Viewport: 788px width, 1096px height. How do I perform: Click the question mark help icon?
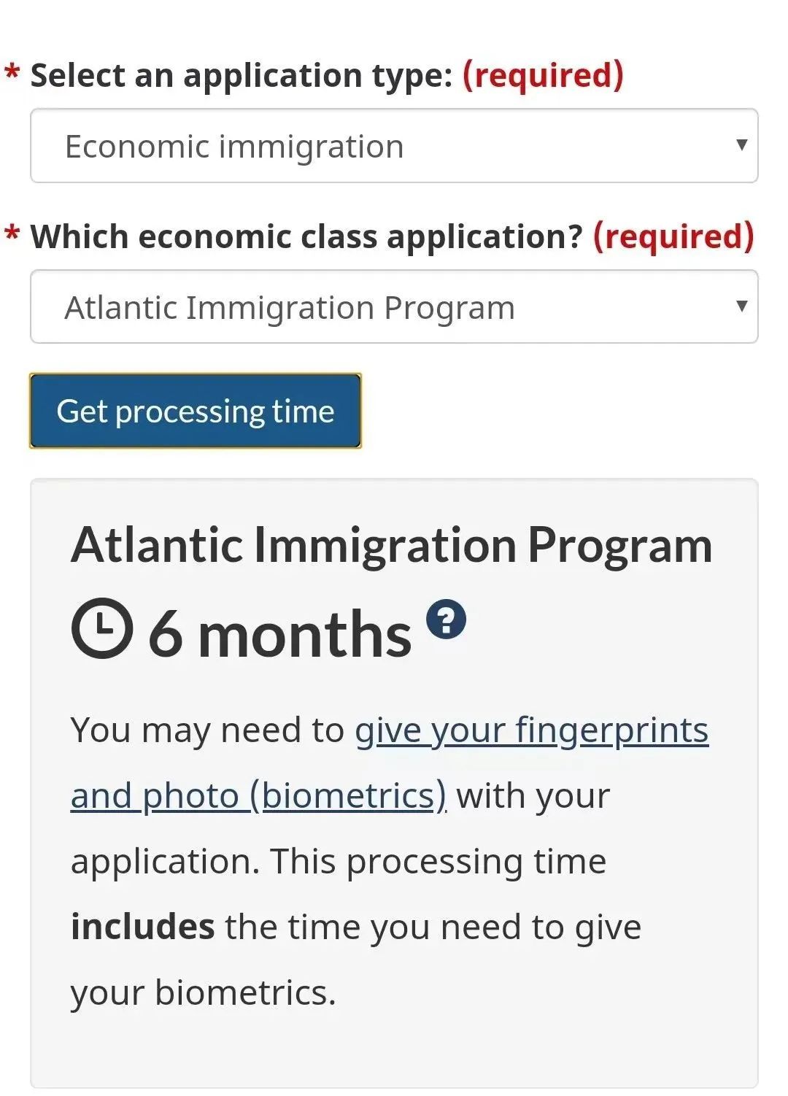pyautogui.click(x=446, y=620)
